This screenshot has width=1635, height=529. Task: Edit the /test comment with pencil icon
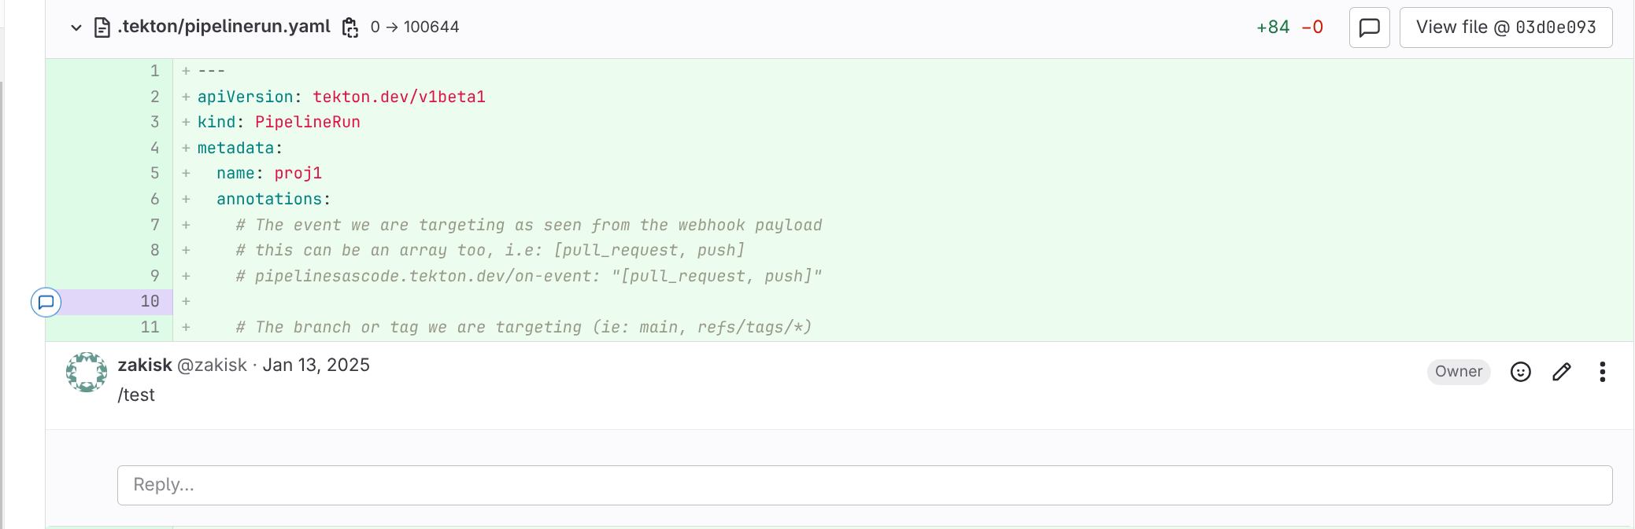(x=1562, y=372)
